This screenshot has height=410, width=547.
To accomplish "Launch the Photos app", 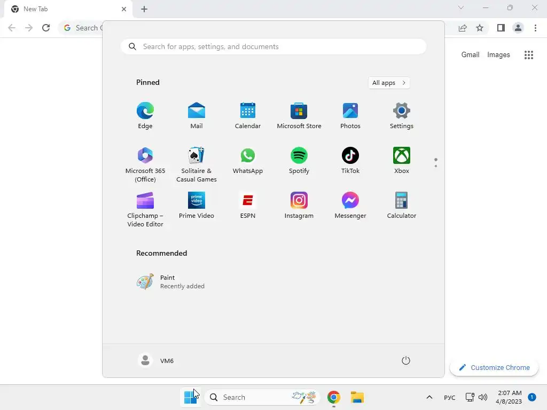I will click(350, 116).
